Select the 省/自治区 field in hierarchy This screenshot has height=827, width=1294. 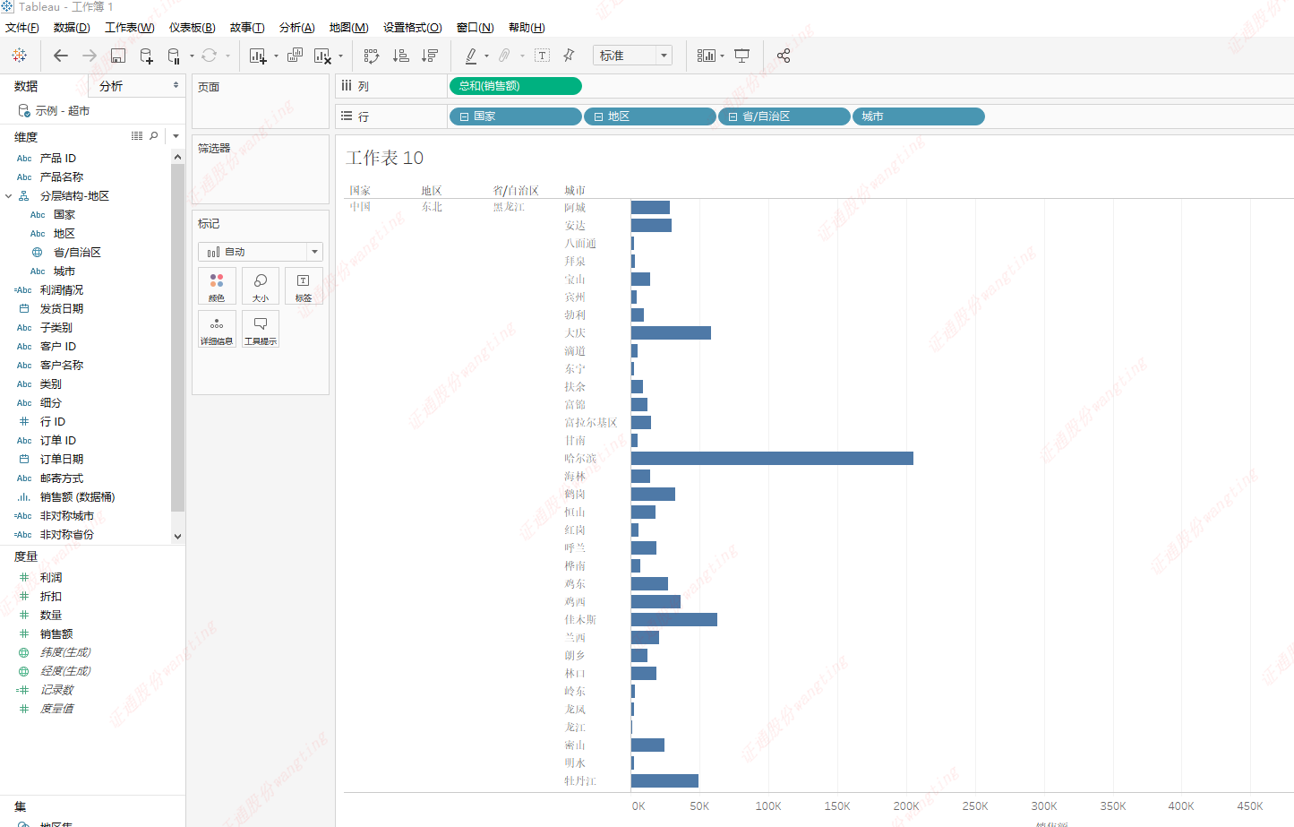click(x=77, y=252)
